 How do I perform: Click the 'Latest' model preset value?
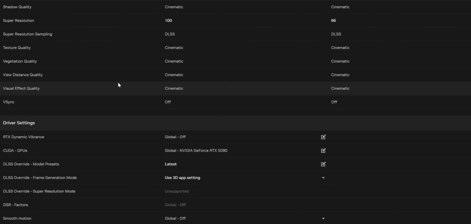pyautogui.click(x=171, y=164)
